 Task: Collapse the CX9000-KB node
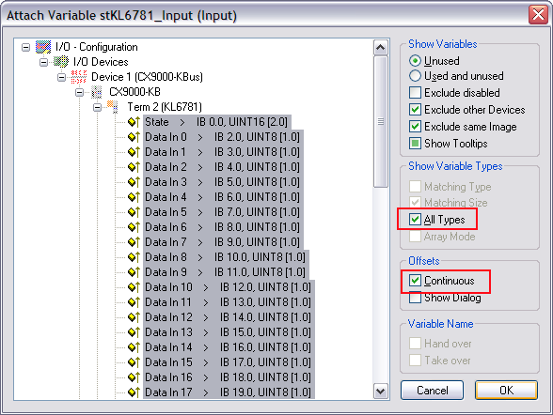coord(79,92)
